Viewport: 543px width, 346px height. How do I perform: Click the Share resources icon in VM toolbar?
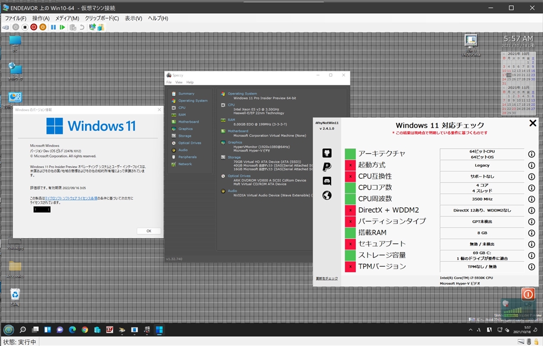[101, 27]
